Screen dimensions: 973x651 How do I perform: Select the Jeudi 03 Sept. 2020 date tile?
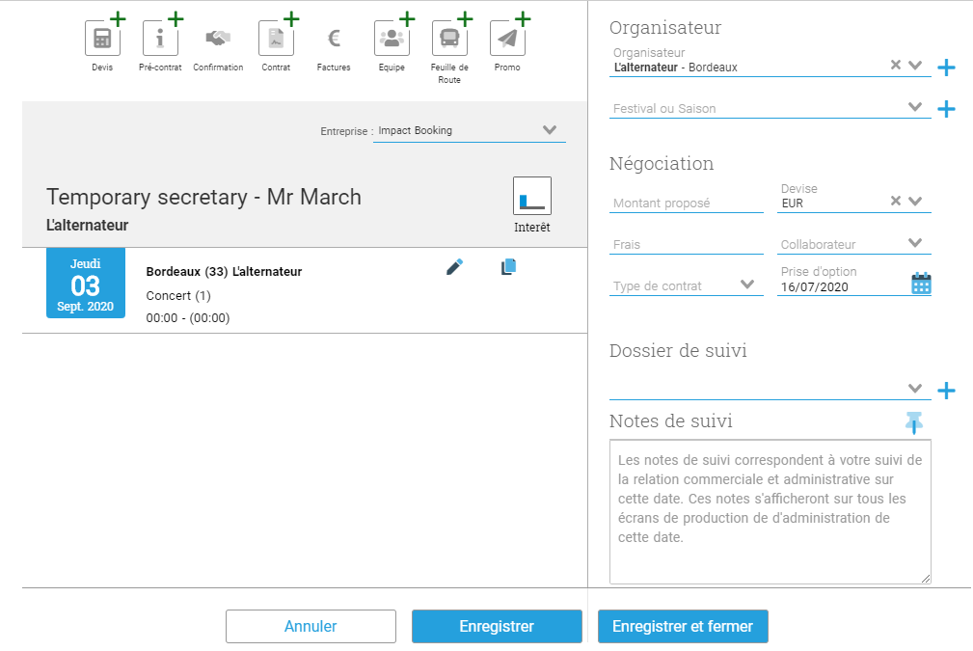(86, 283)
